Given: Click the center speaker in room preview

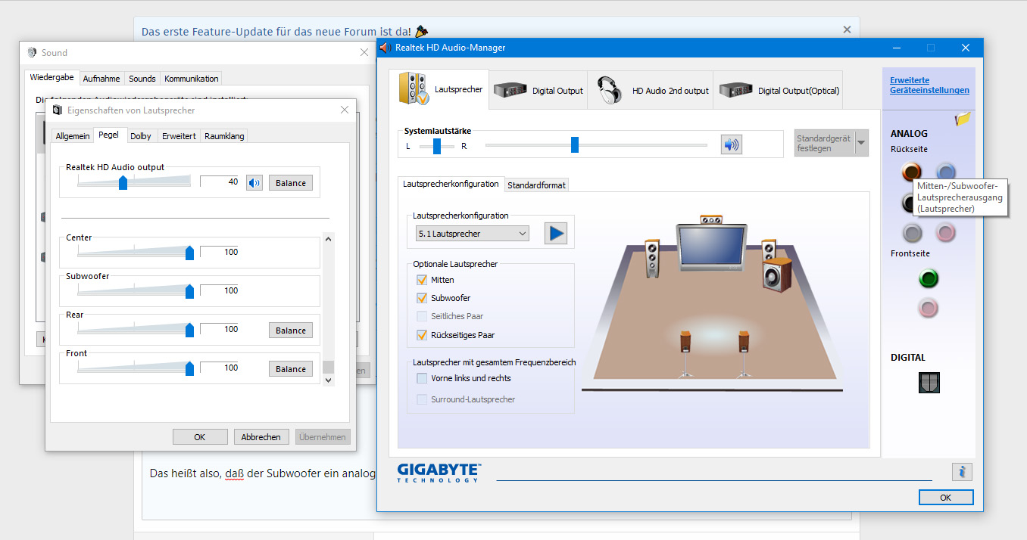Looking at the screenshot, I should (x=710, y=220).
